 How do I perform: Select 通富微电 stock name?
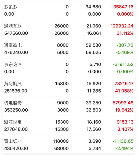[13, 45]
